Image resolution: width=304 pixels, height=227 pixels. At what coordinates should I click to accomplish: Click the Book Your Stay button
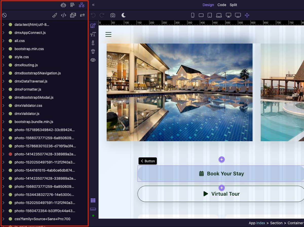pos(221,174)
